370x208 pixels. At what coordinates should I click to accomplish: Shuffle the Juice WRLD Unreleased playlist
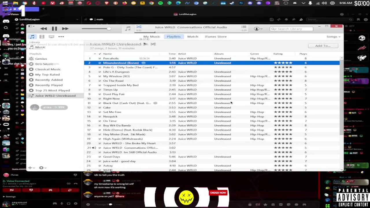[x=153, y=44]
